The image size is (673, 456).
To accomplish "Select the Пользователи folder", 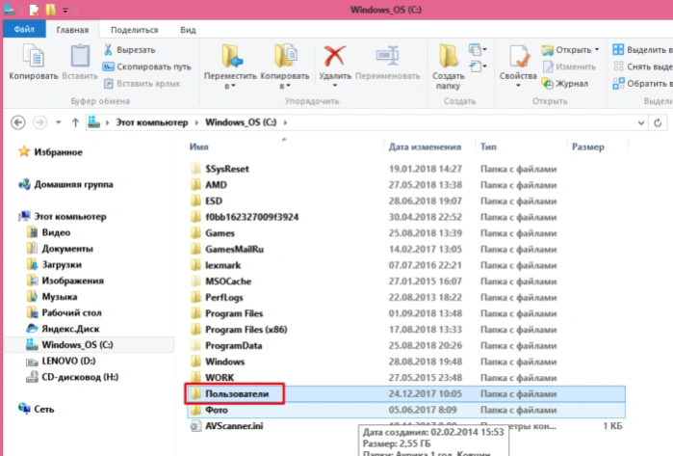I will click(406, 393).
